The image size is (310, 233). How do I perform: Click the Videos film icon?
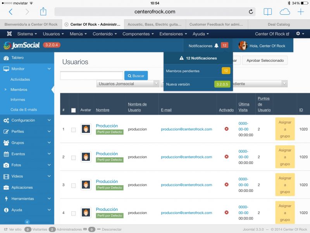6,176
